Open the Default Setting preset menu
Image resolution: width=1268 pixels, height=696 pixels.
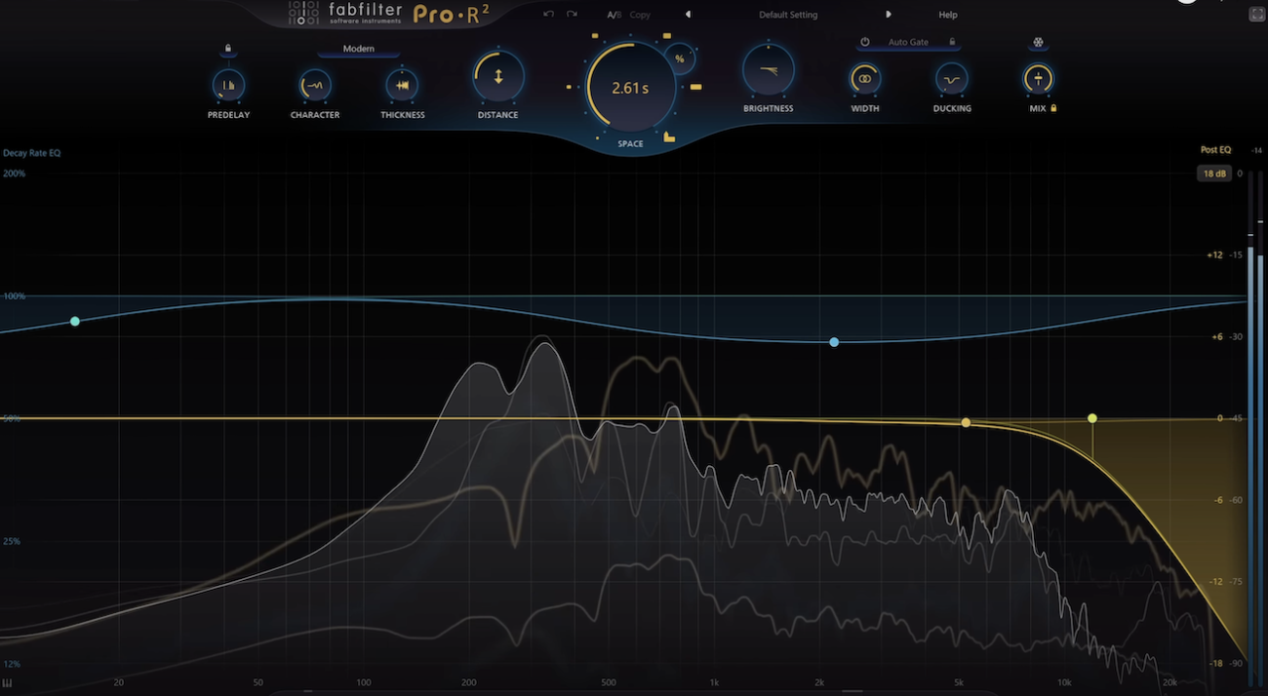(x=788, y=15)
